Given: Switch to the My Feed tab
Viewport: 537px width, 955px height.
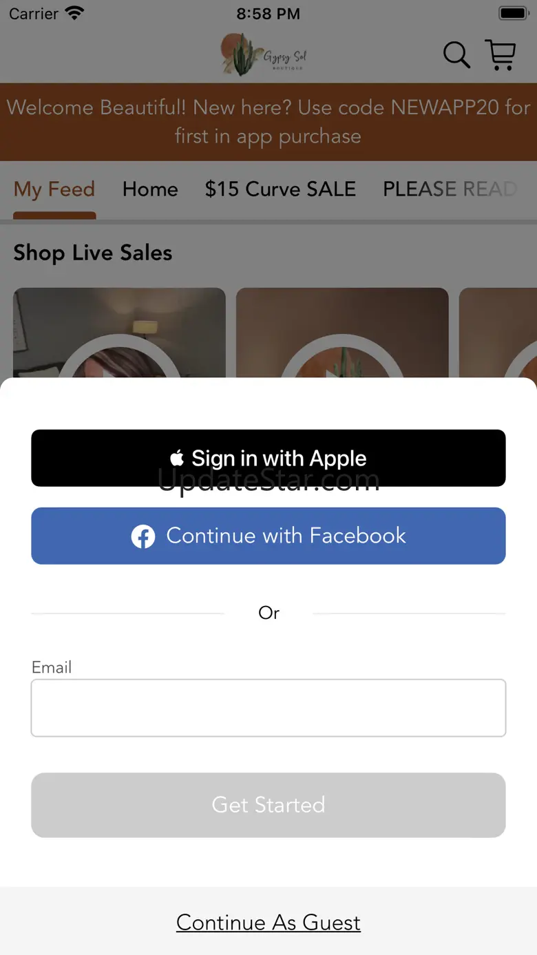Looking at the screenshot, I should pos(54,189).
